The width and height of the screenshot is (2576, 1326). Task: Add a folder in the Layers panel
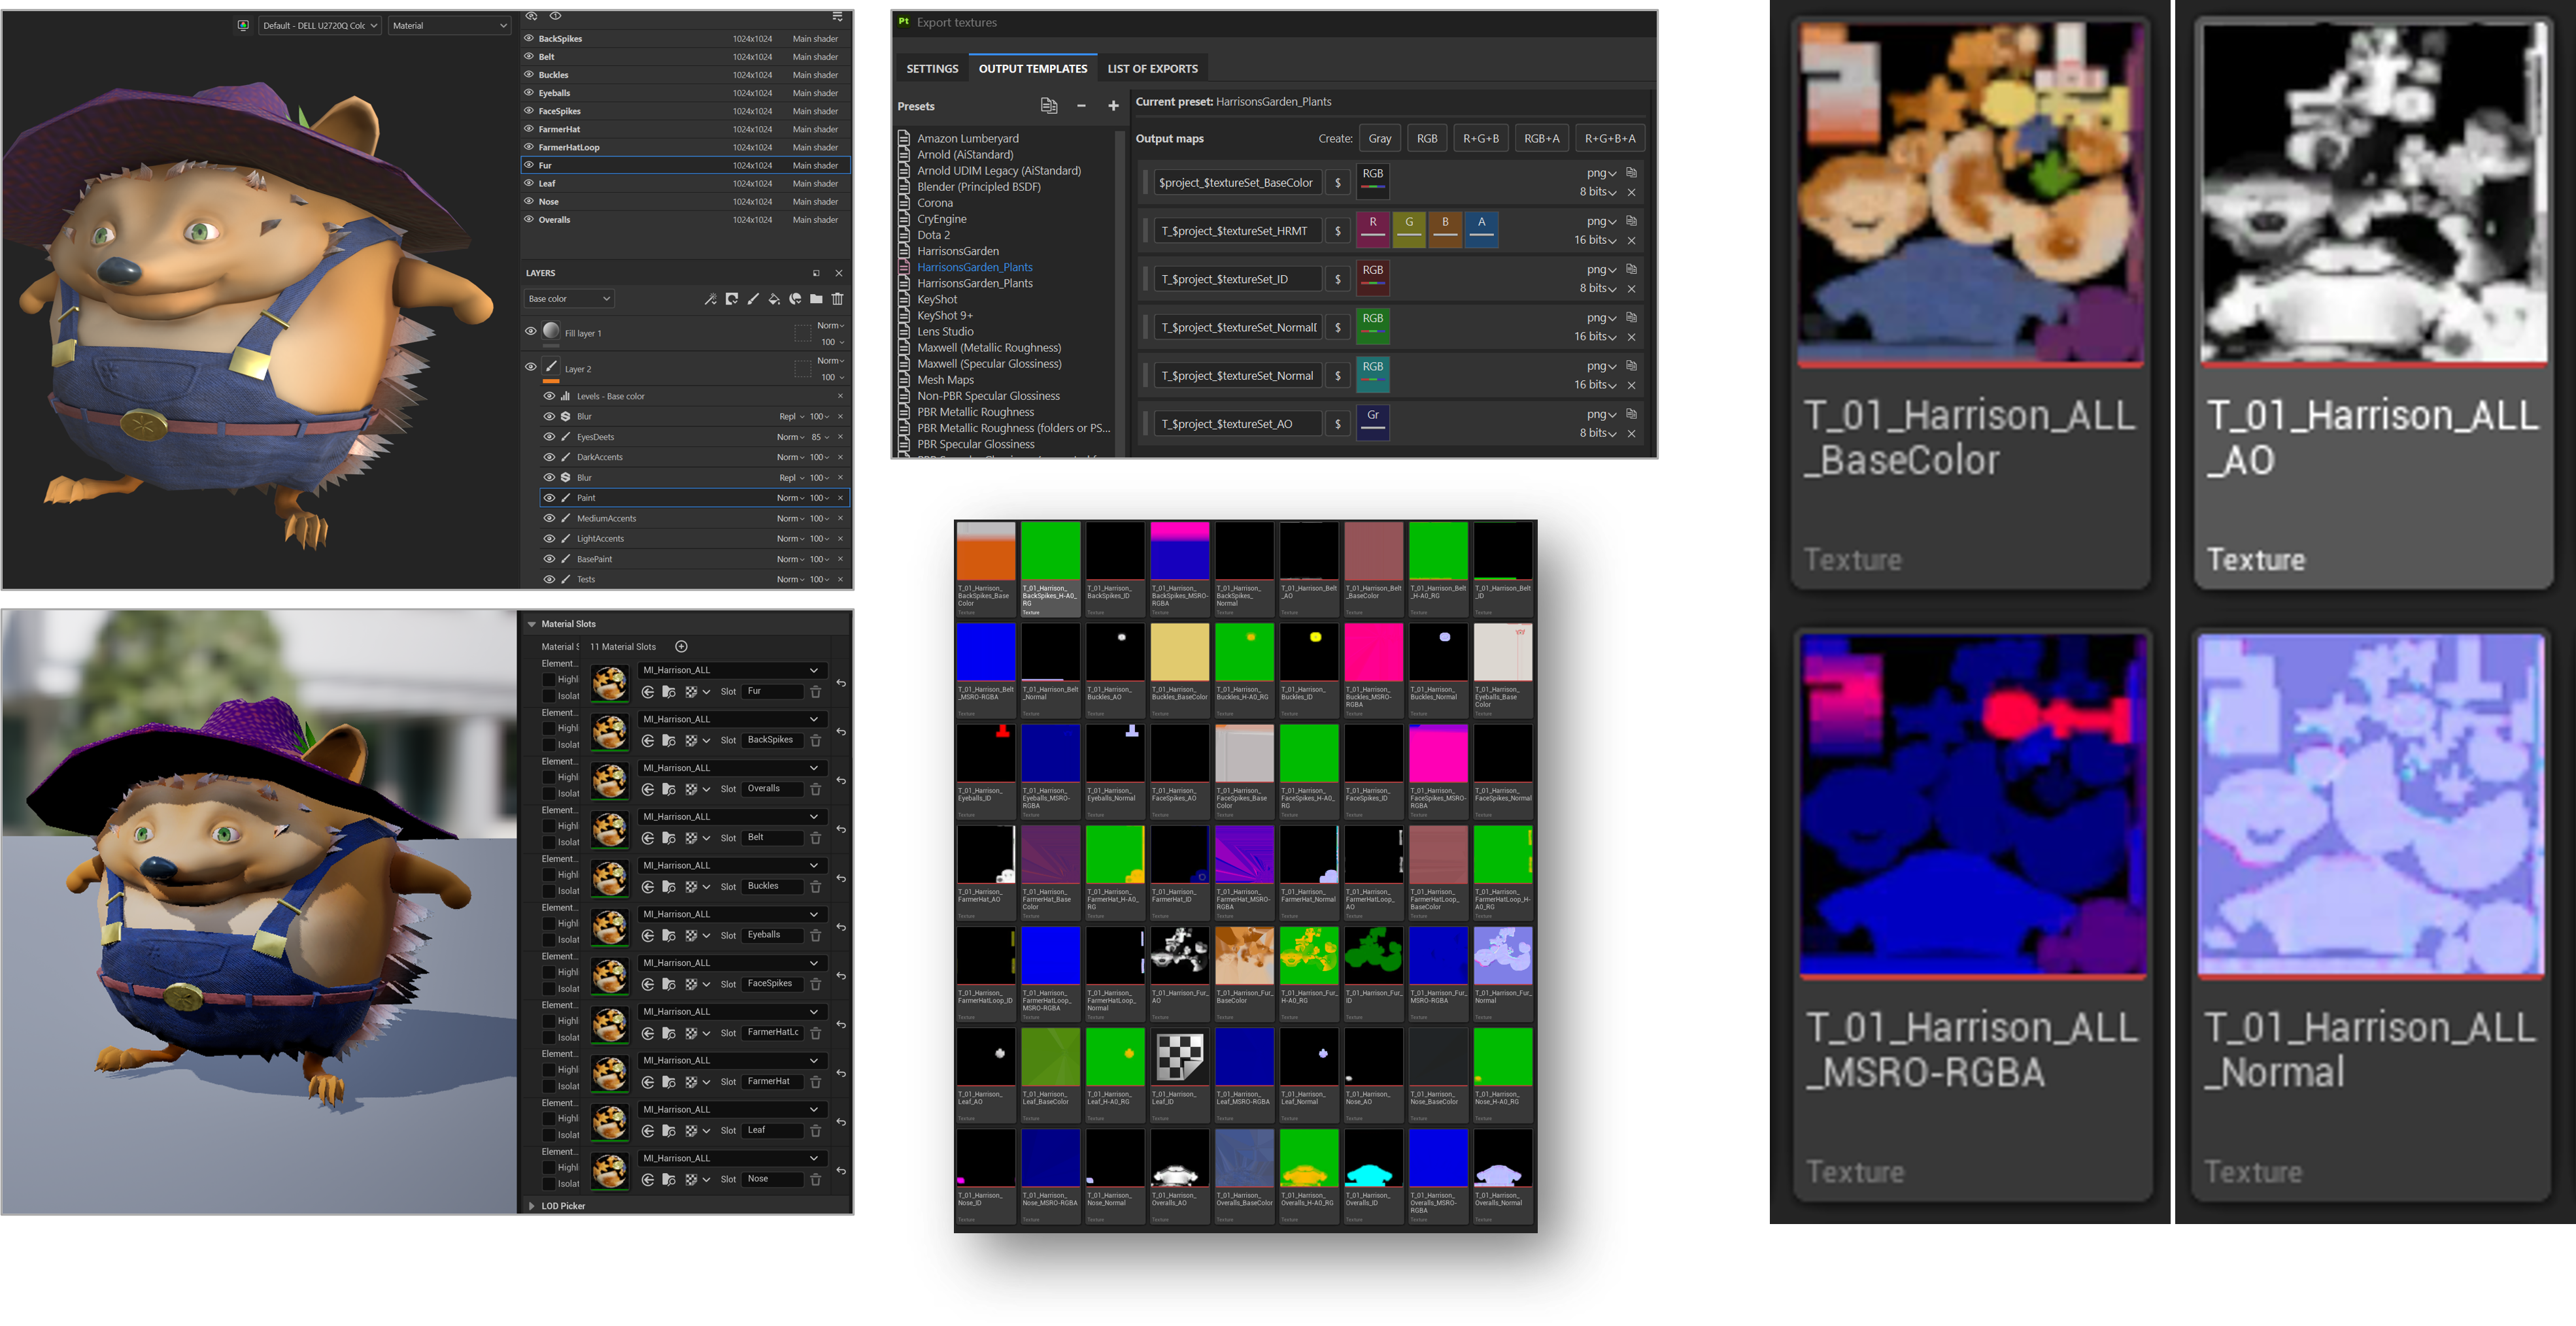coord(816,299)
